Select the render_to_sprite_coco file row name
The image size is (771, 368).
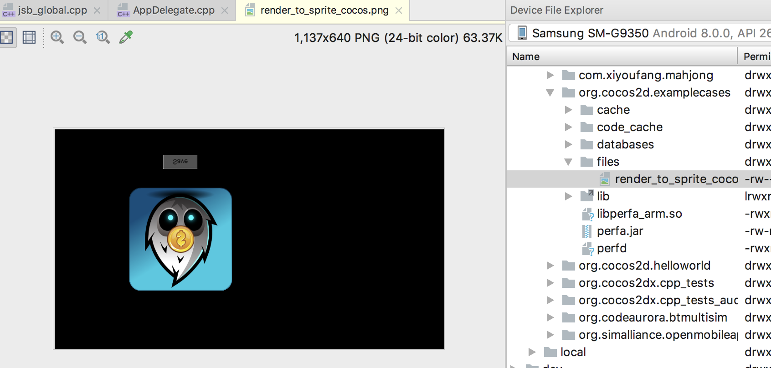tap(677, 179)
